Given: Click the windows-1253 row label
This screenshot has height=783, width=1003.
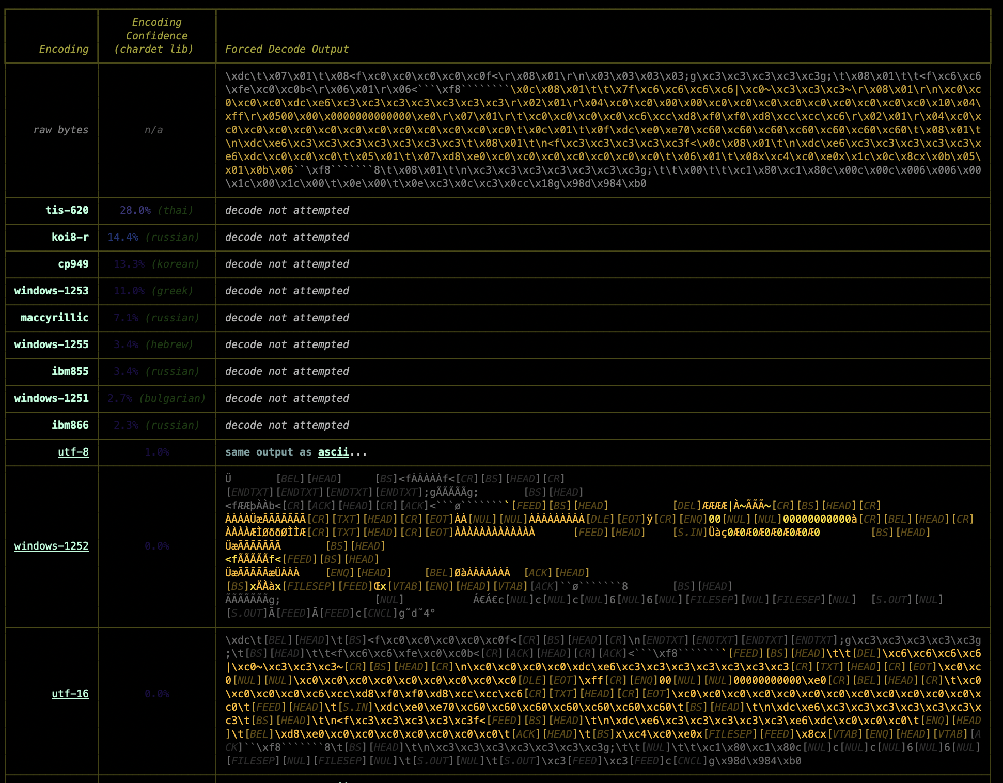Looking at the screenshot, I should 51,291.
